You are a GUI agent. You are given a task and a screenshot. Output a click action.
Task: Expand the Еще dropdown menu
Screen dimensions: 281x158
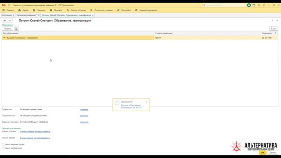pos(274,29)
